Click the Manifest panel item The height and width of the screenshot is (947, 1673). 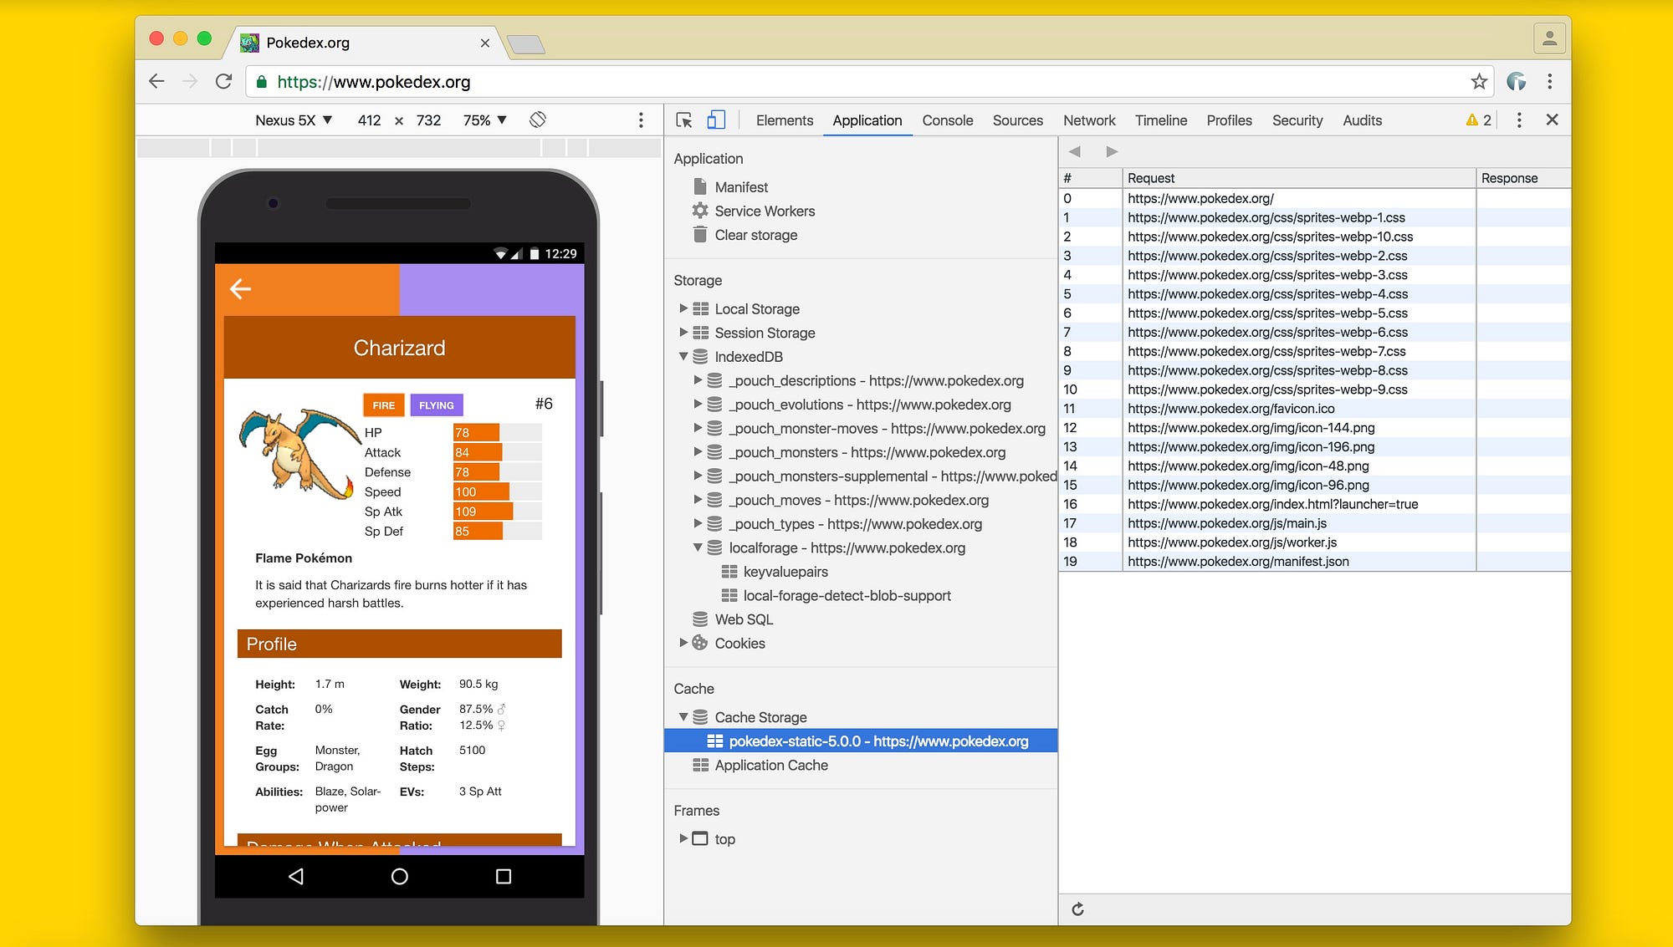coord(740,187)
